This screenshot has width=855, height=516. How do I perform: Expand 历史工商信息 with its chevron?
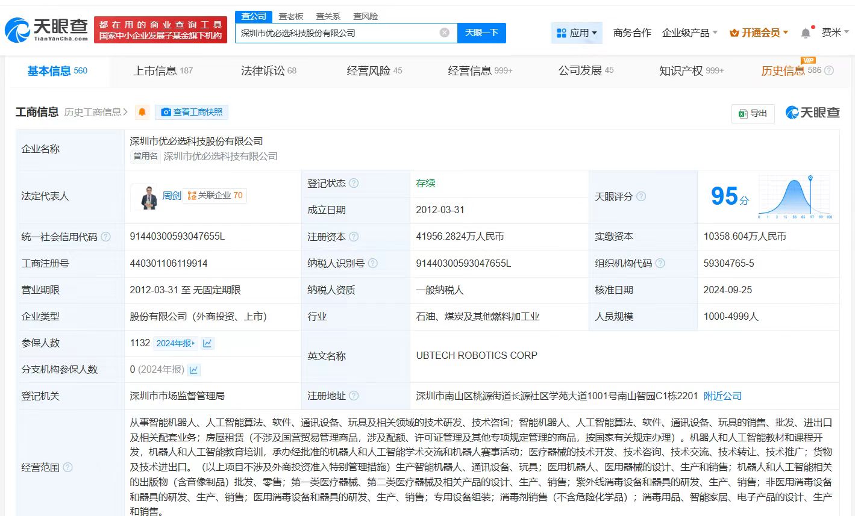125,112
